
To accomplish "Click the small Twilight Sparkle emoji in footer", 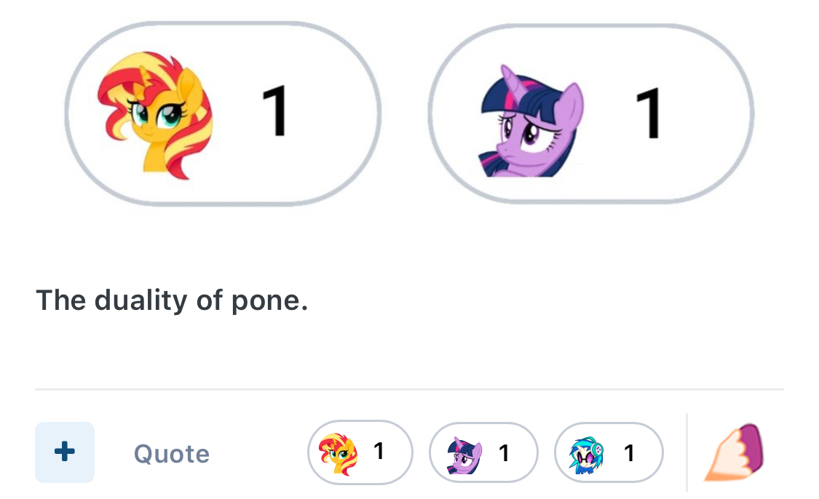I will coord(464,455).
